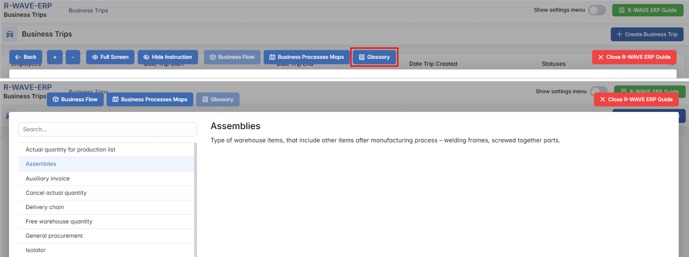Select the Auxiliary invoice glossary entry

(x=47, y=178)
